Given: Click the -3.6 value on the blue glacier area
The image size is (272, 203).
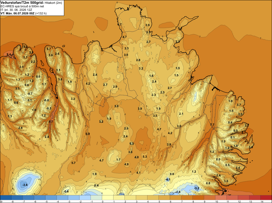Looking at the screenshot, I should coord(25,185).
